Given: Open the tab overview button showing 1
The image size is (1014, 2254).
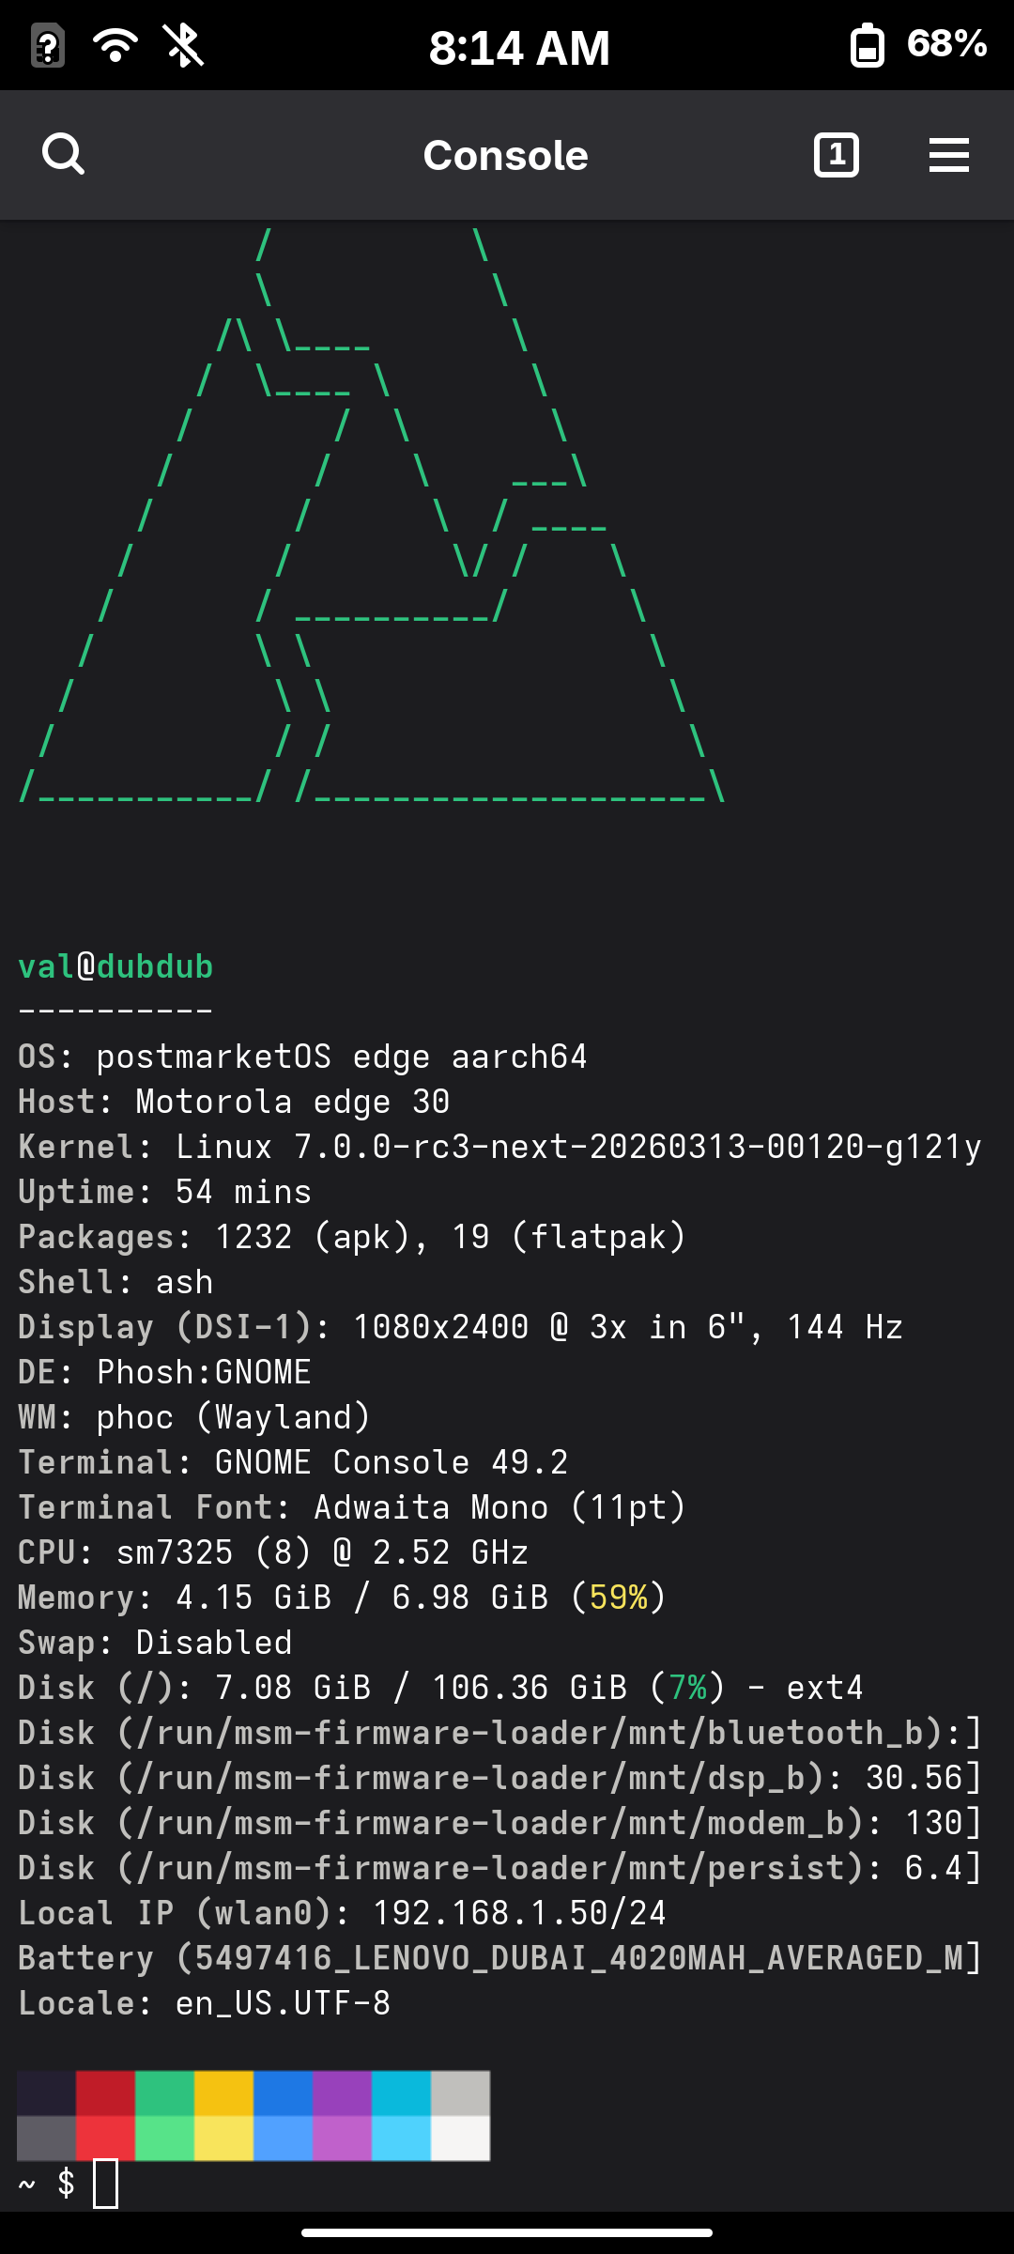Looking at the screenshot, I should [836, 155].
